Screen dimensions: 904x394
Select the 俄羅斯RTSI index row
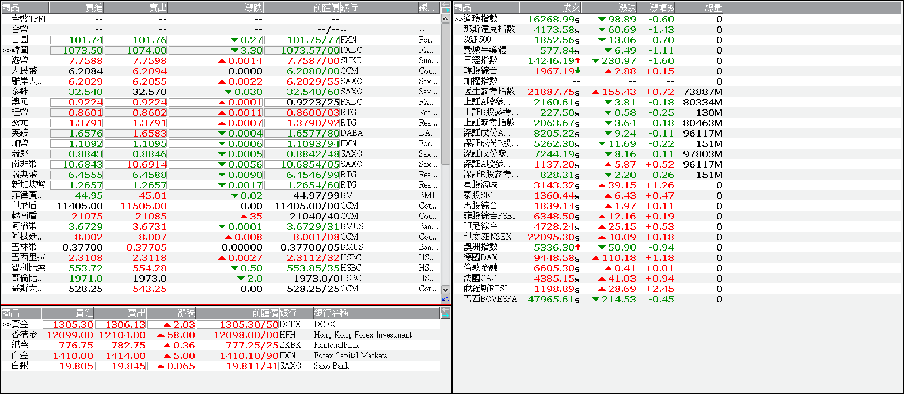(x=678, y=289)
